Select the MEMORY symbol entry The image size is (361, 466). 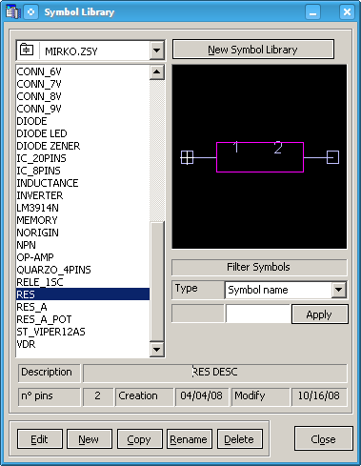(83, 220)
